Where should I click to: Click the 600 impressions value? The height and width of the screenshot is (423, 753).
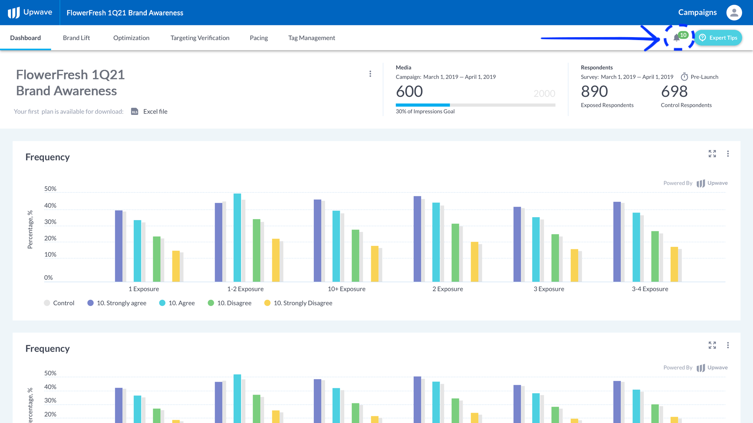[x=409, y=91]
